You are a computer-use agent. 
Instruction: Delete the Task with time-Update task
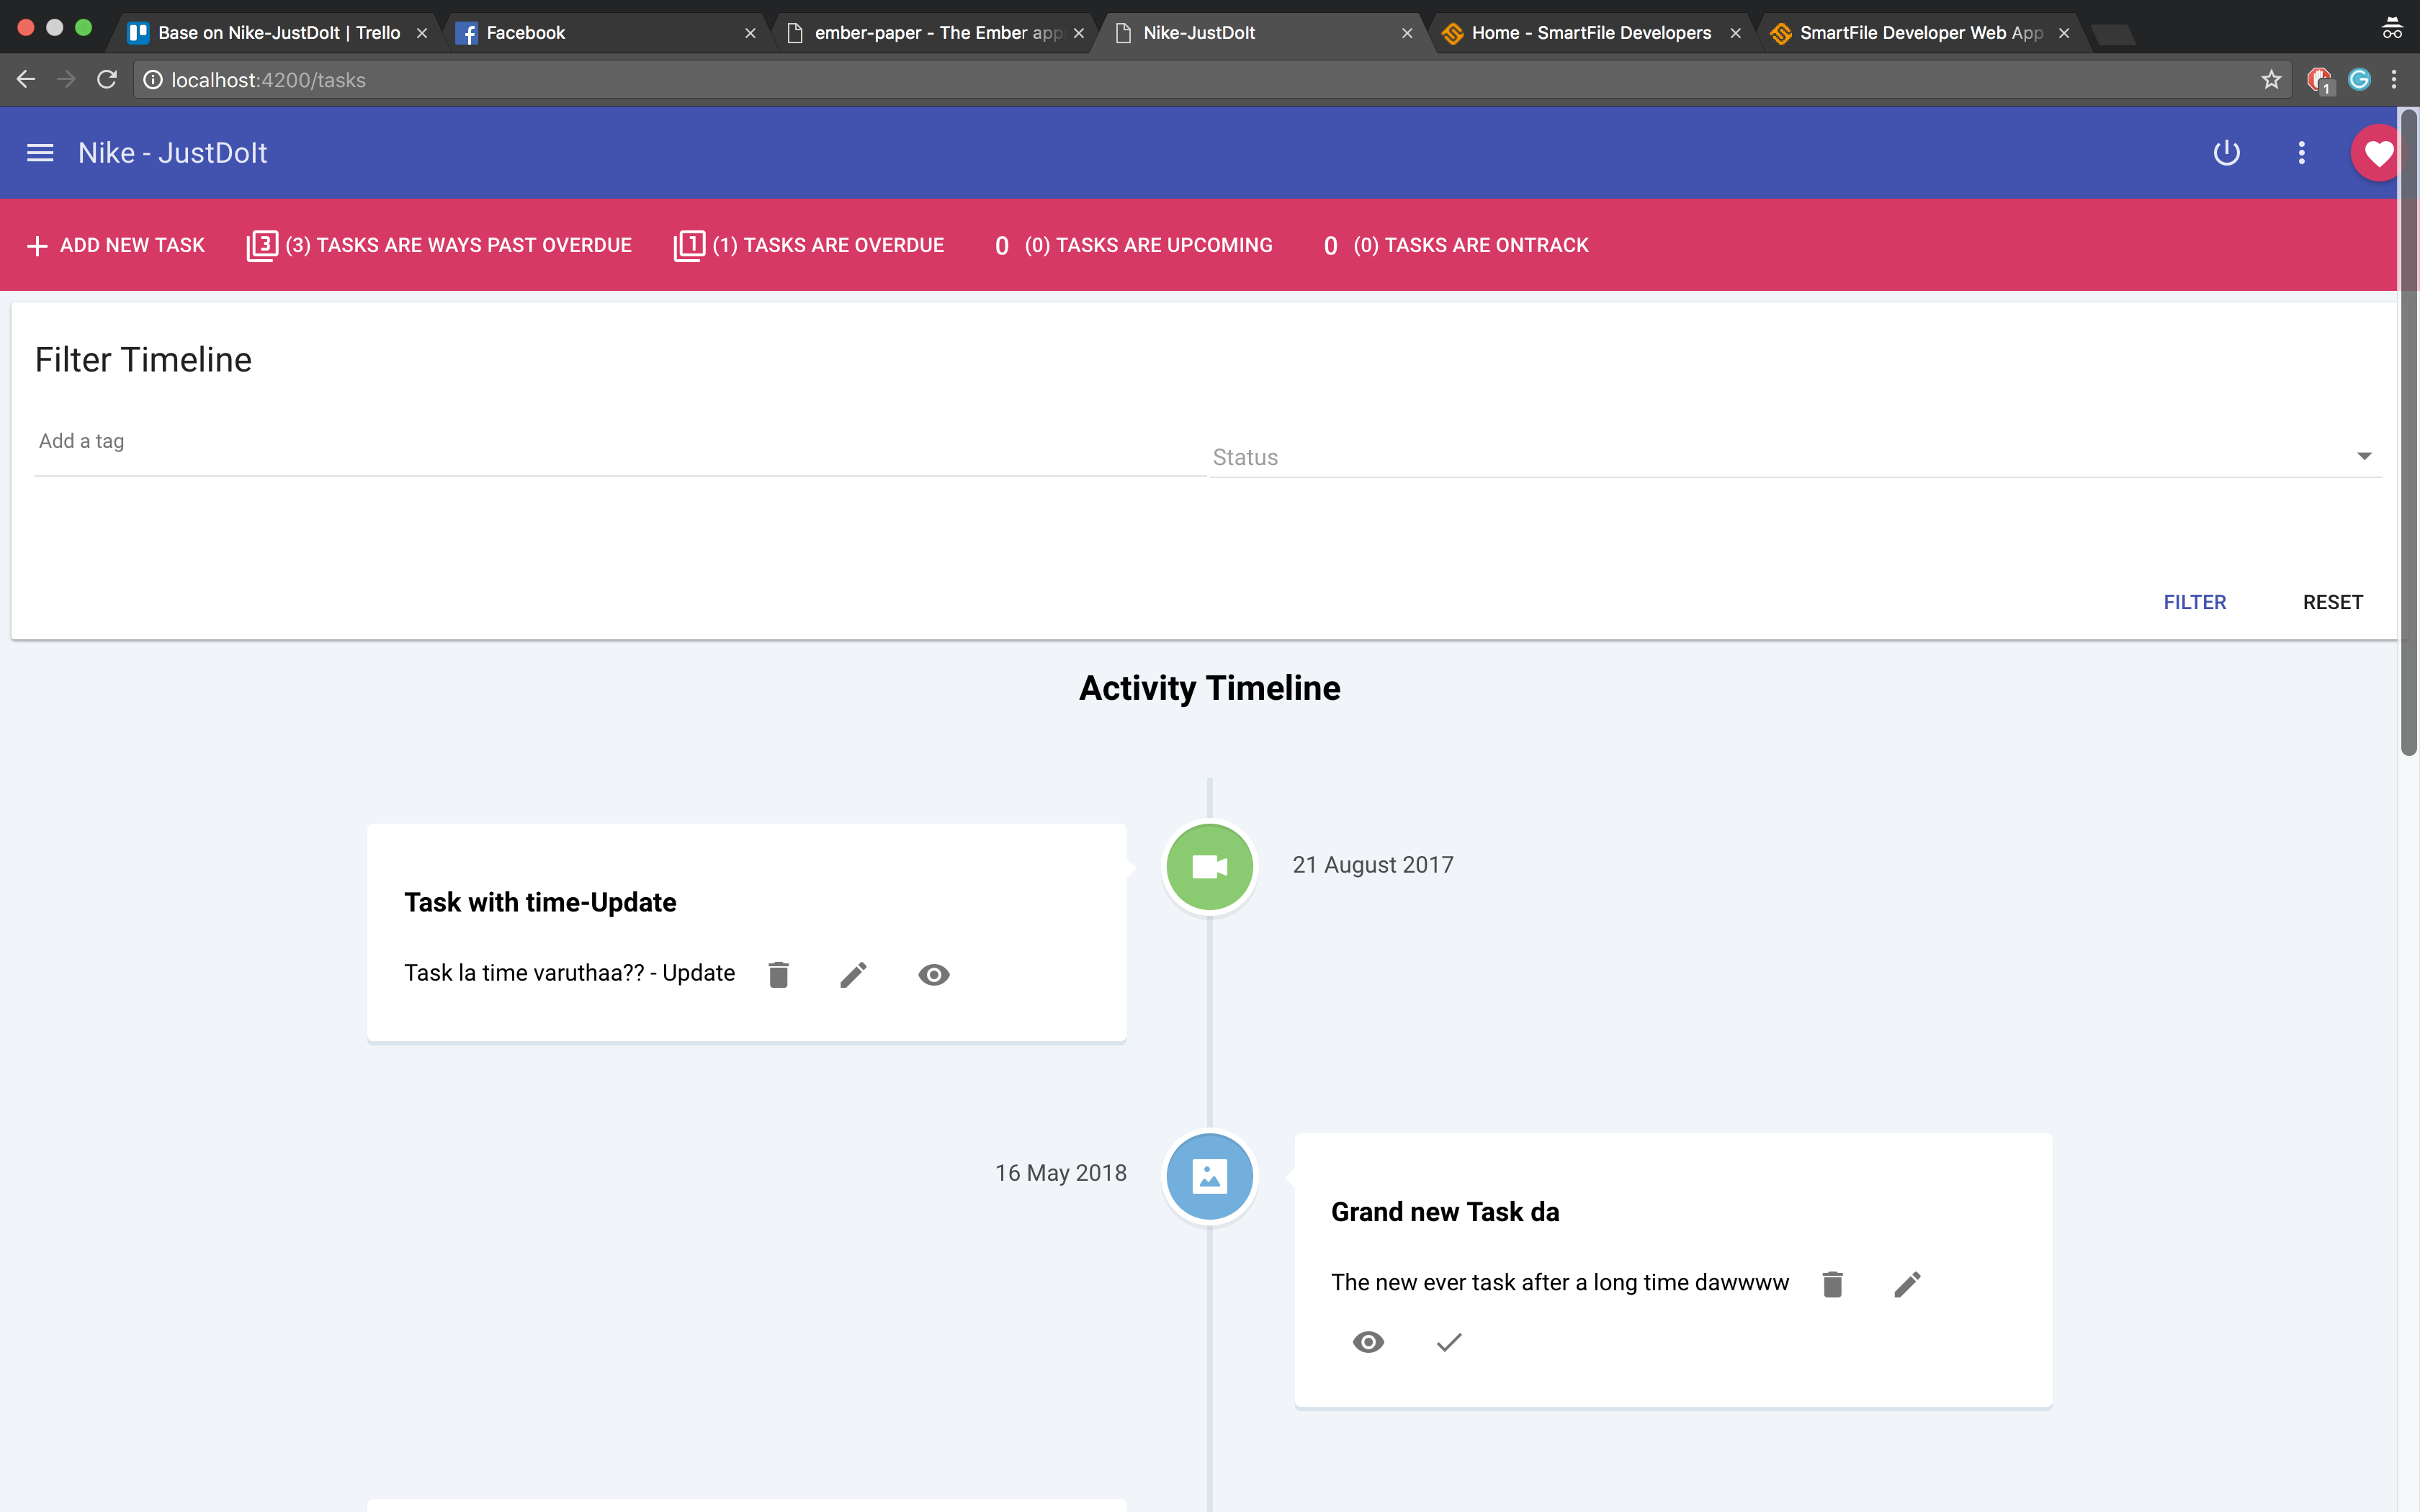point(778,974)
